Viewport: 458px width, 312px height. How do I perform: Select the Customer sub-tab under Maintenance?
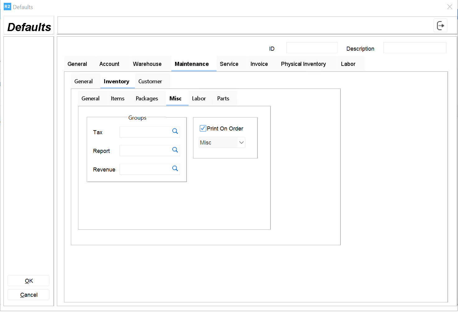(150, 81)
